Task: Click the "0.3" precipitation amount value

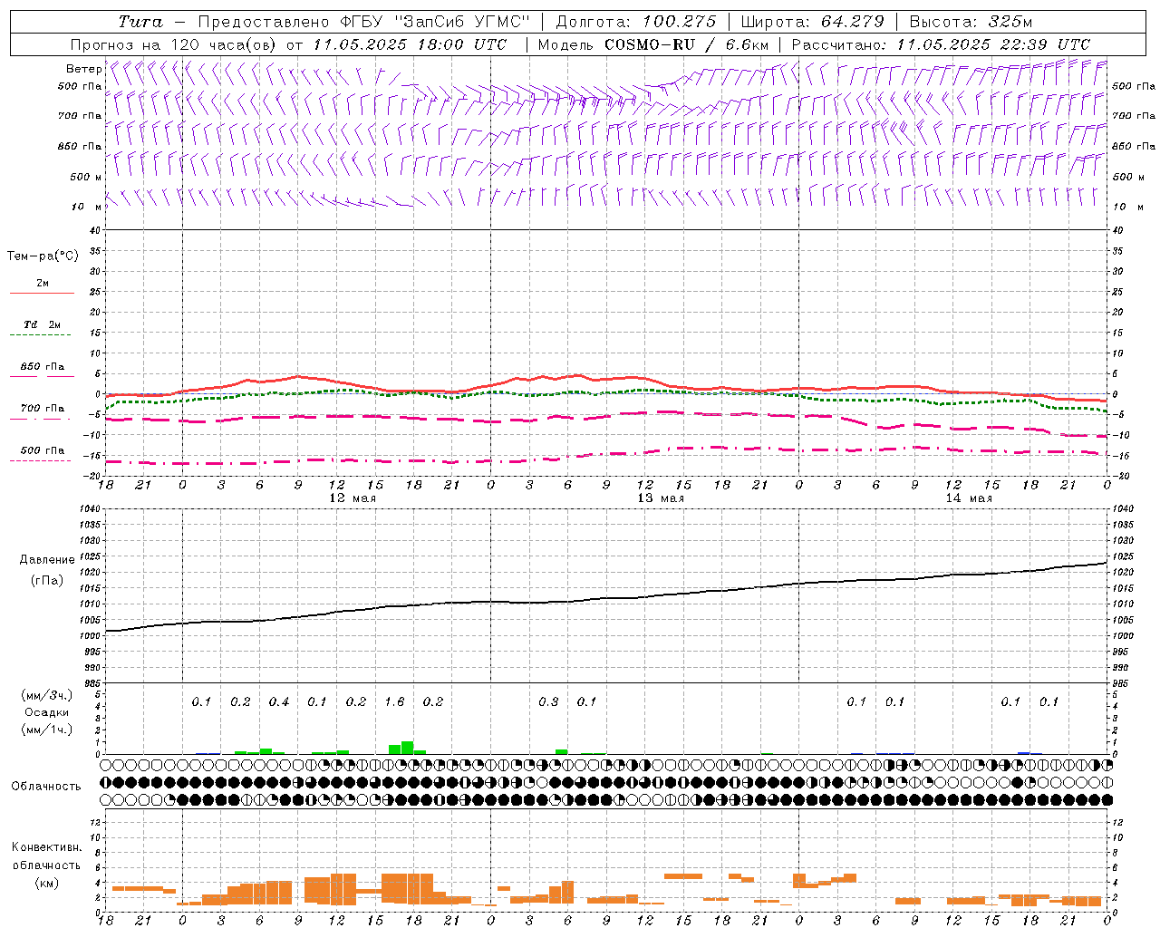Action: click(x=548, y=702)
